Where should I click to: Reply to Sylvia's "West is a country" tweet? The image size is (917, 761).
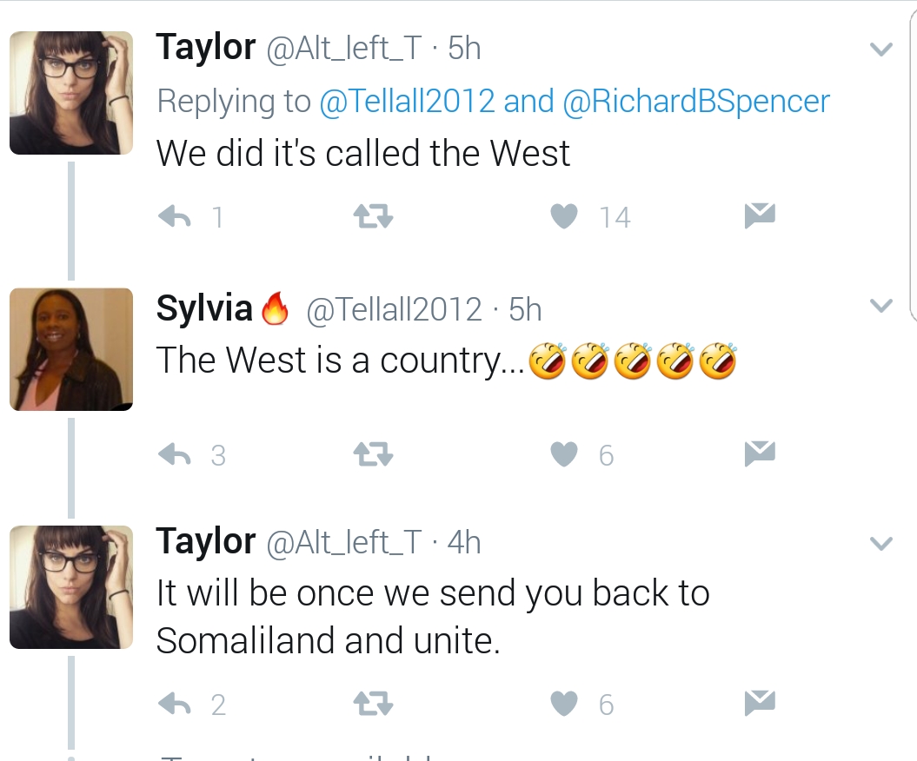tap(175, 454)
